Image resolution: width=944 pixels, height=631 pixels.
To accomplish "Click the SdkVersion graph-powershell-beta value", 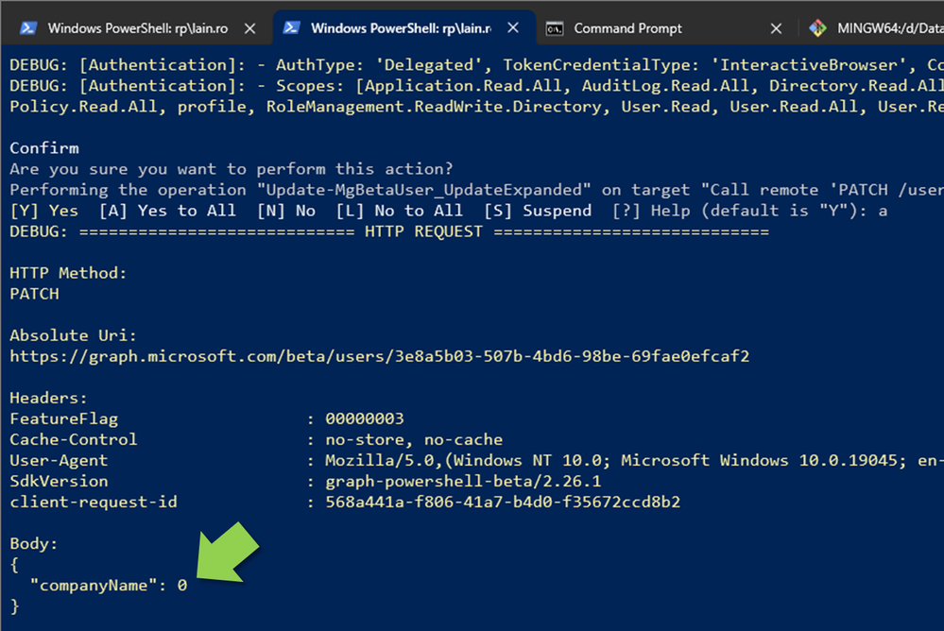I will (463, 481).
